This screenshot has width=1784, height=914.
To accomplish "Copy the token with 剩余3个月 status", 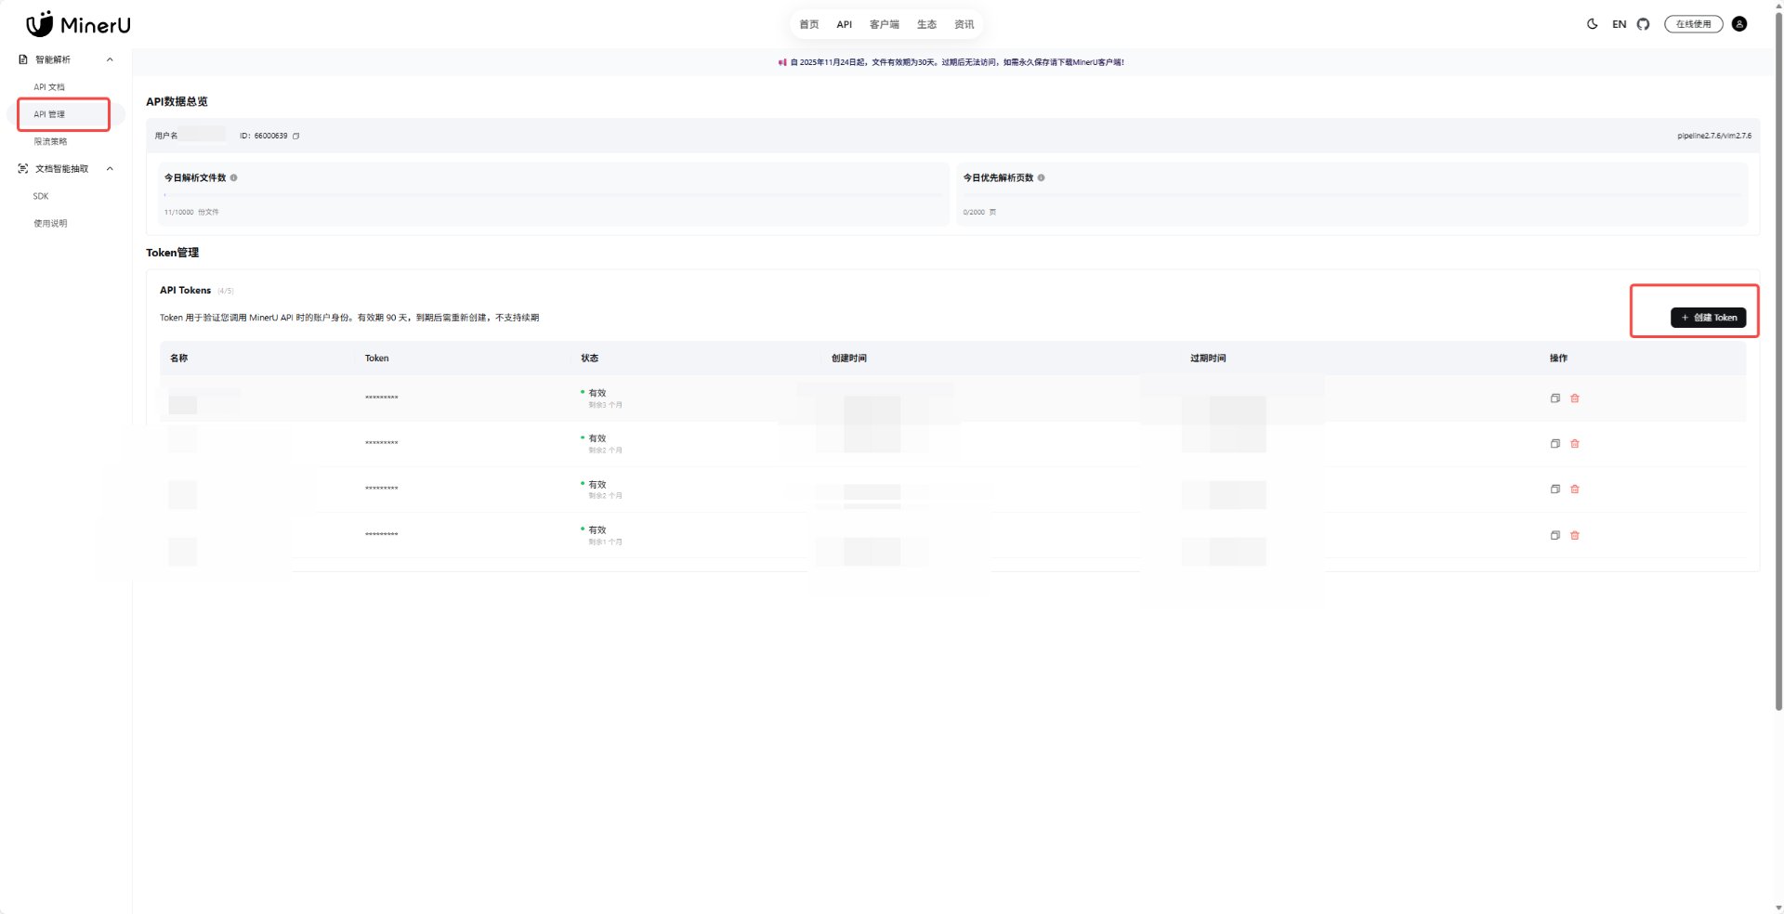I will (1554, 398).
